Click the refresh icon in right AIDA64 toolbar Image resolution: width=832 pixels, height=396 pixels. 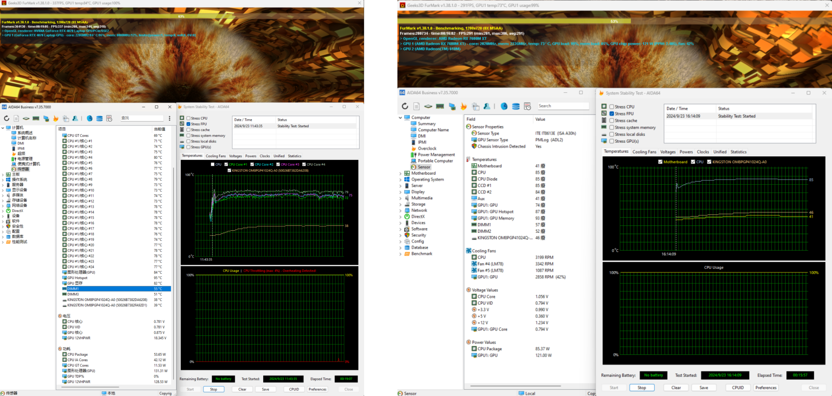405,106
